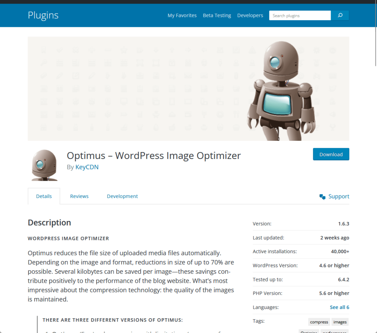377x333 pixels.
Task: Click the 'Three different versions' heading
Action: 113,320
